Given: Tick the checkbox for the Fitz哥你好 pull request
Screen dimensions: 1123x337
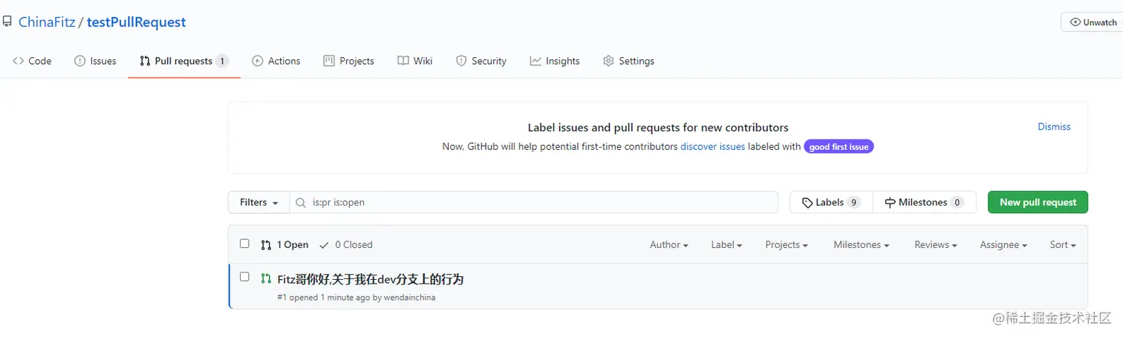Looking at the screenshot, I should coord(244,277).
